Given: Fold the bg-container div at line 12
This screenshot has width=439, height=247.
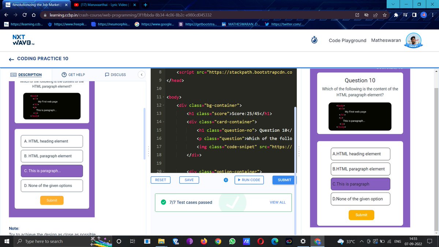Looking at the screenshot, I should click(x=163, y=105).
